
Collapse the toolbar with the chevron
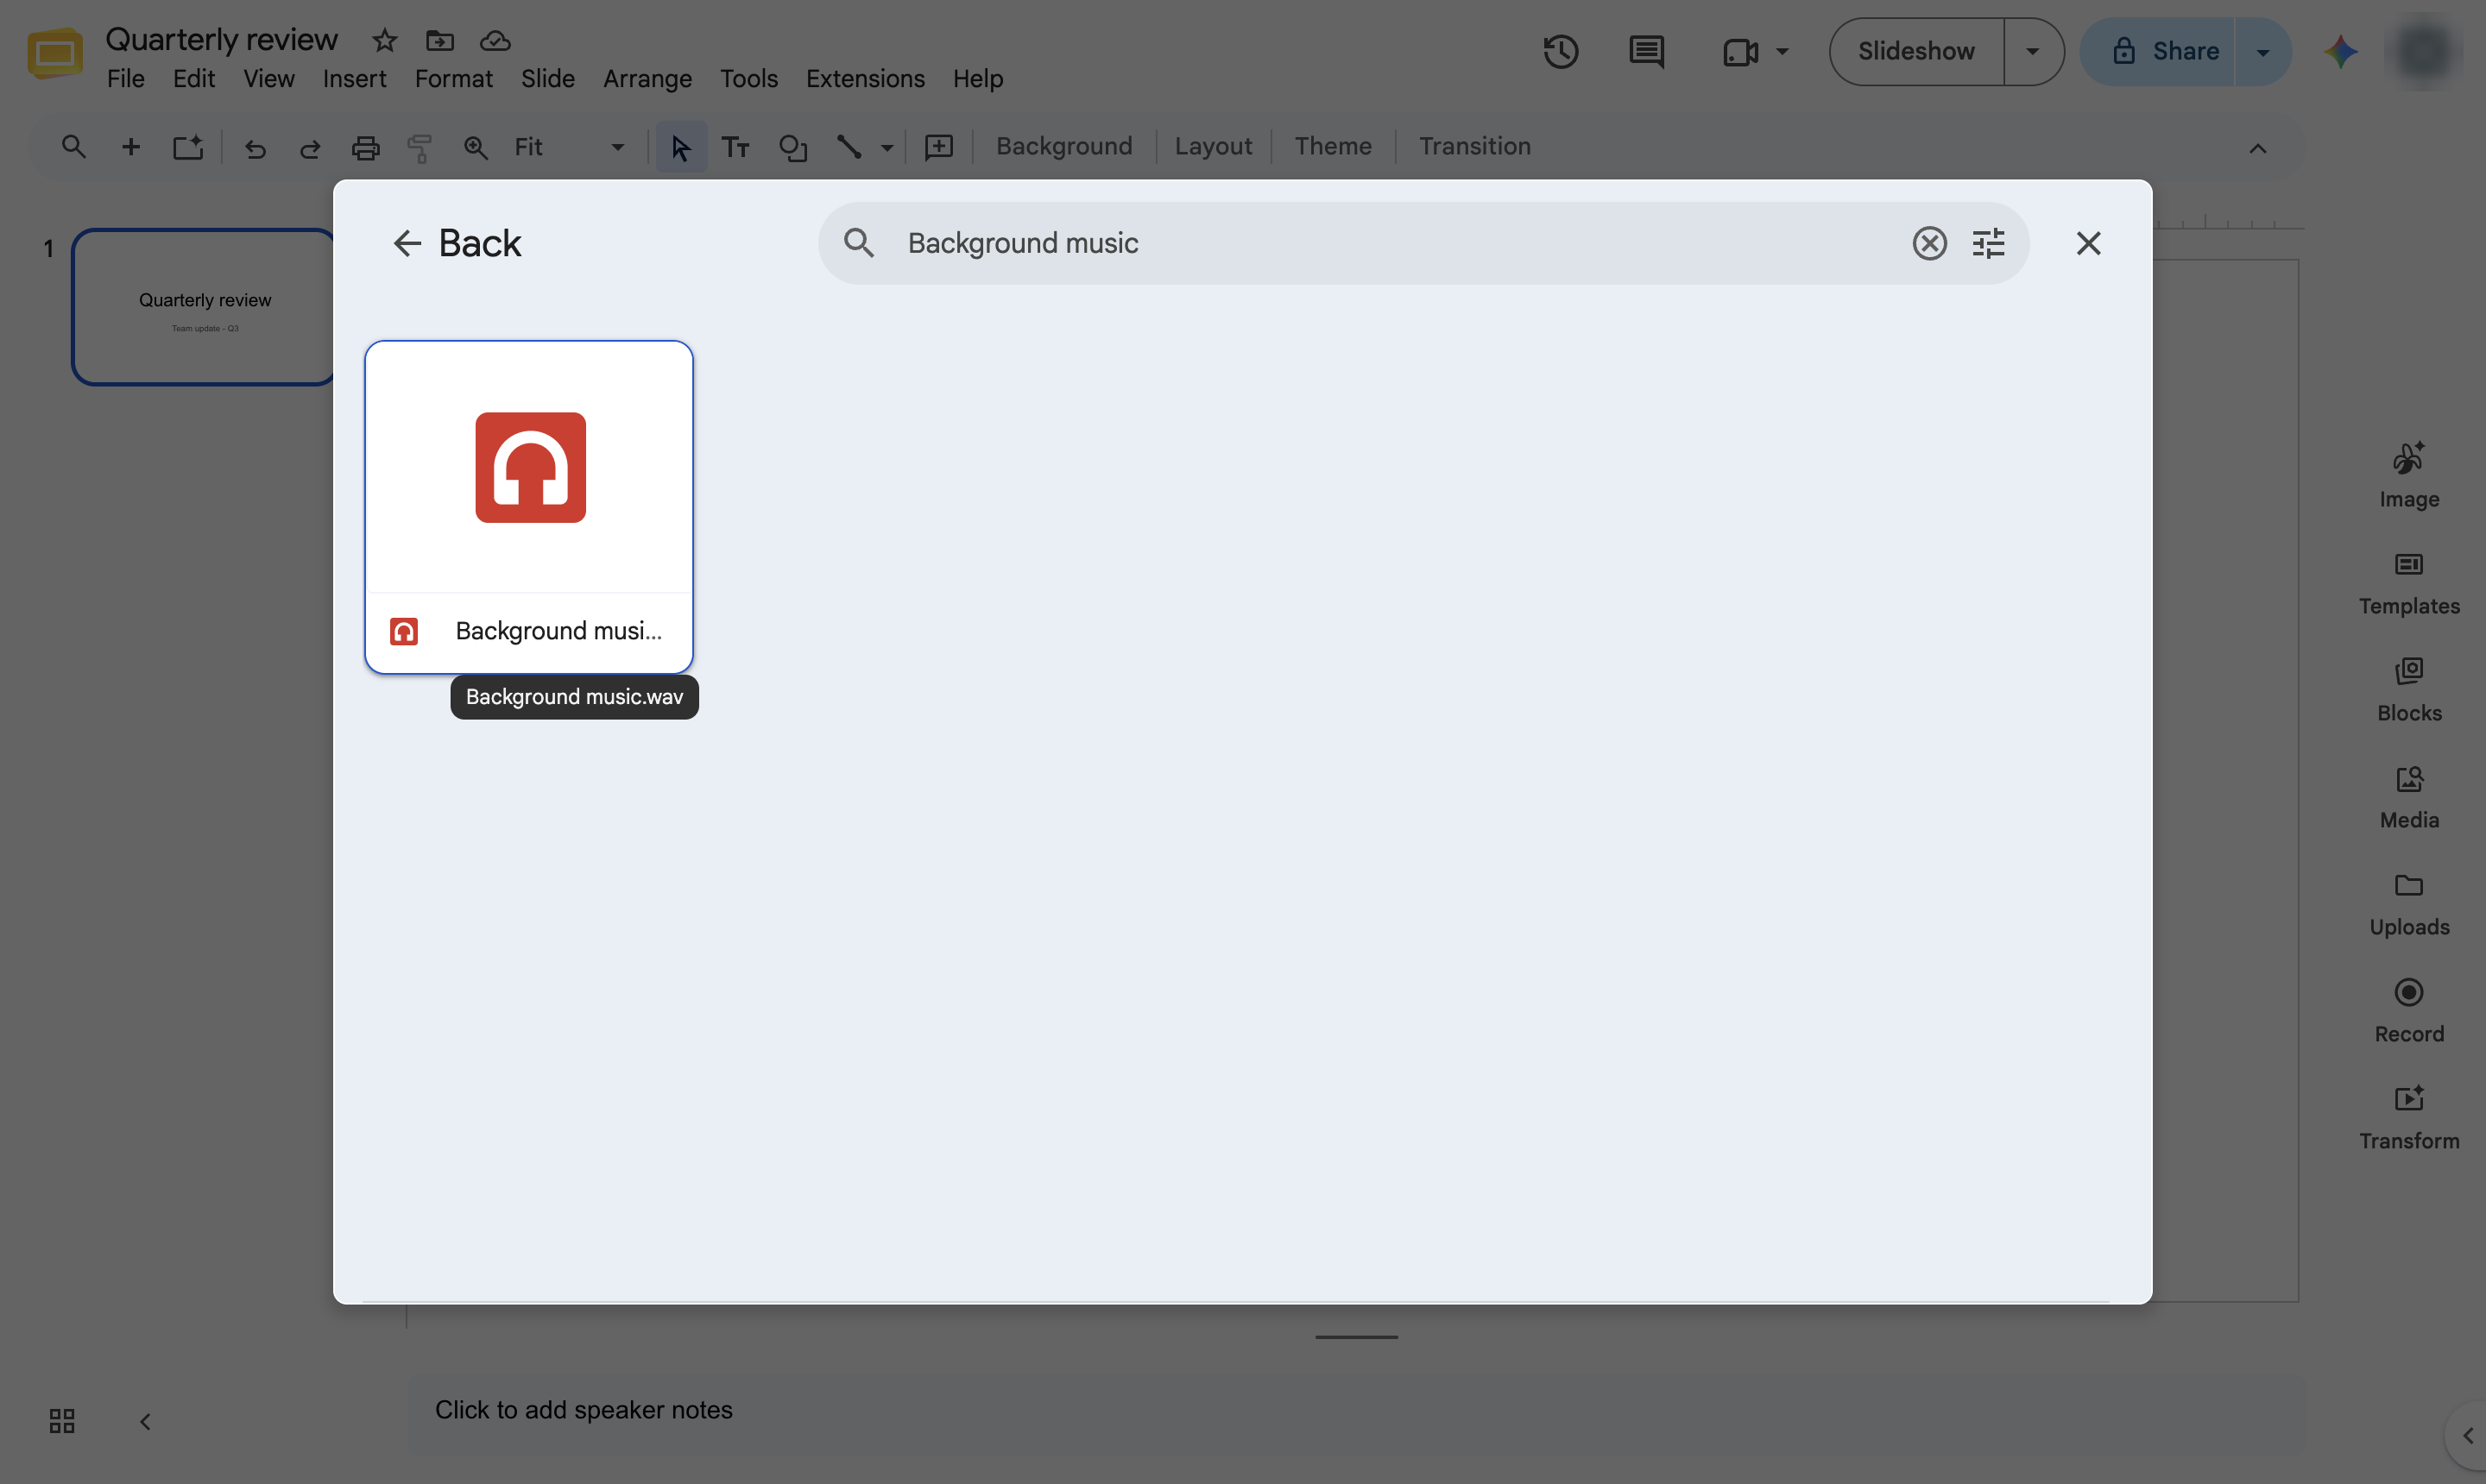pos(2258,148)
